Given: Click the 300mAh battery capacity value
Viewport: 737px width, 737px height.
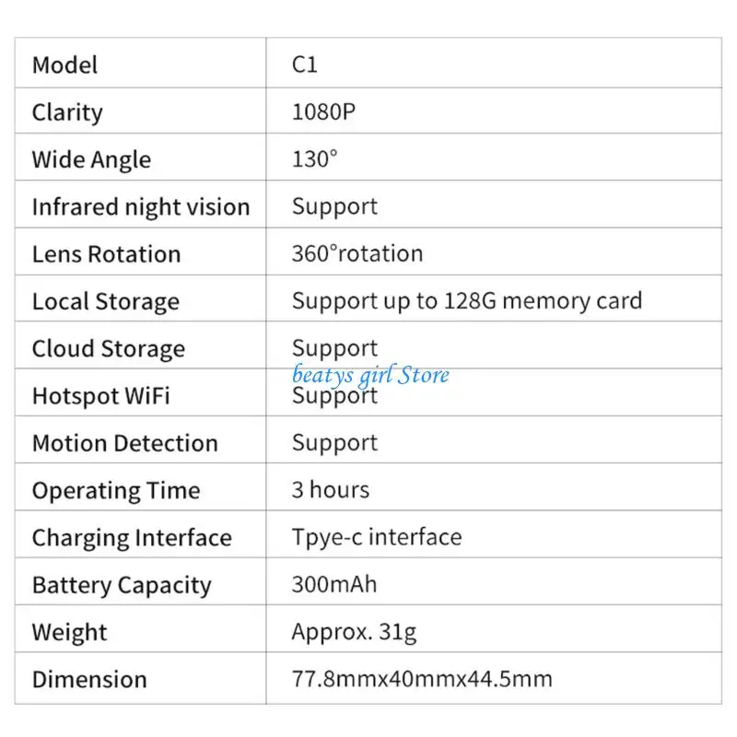Looking at the screenshot, I should point(334,584).
